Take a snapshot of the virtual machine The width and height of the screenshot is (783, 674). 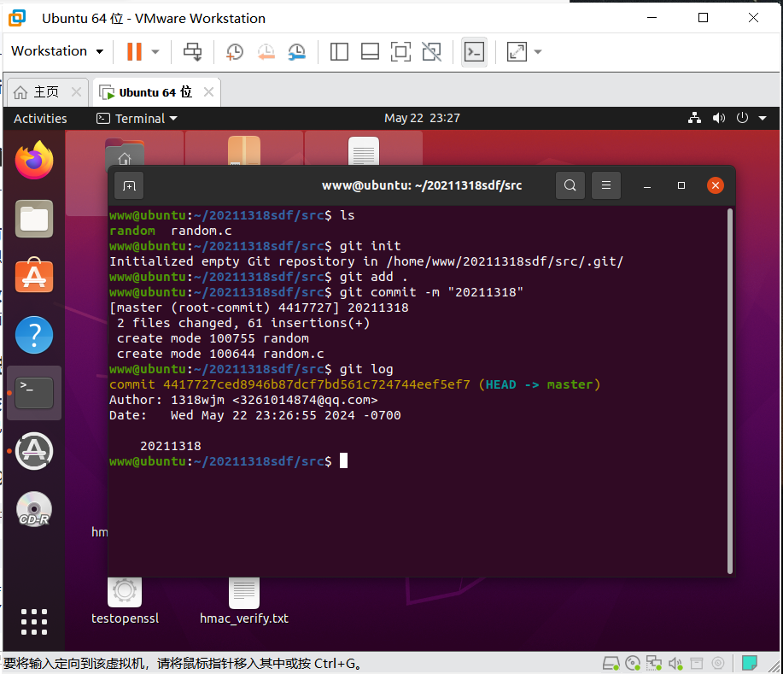(234, 51)
